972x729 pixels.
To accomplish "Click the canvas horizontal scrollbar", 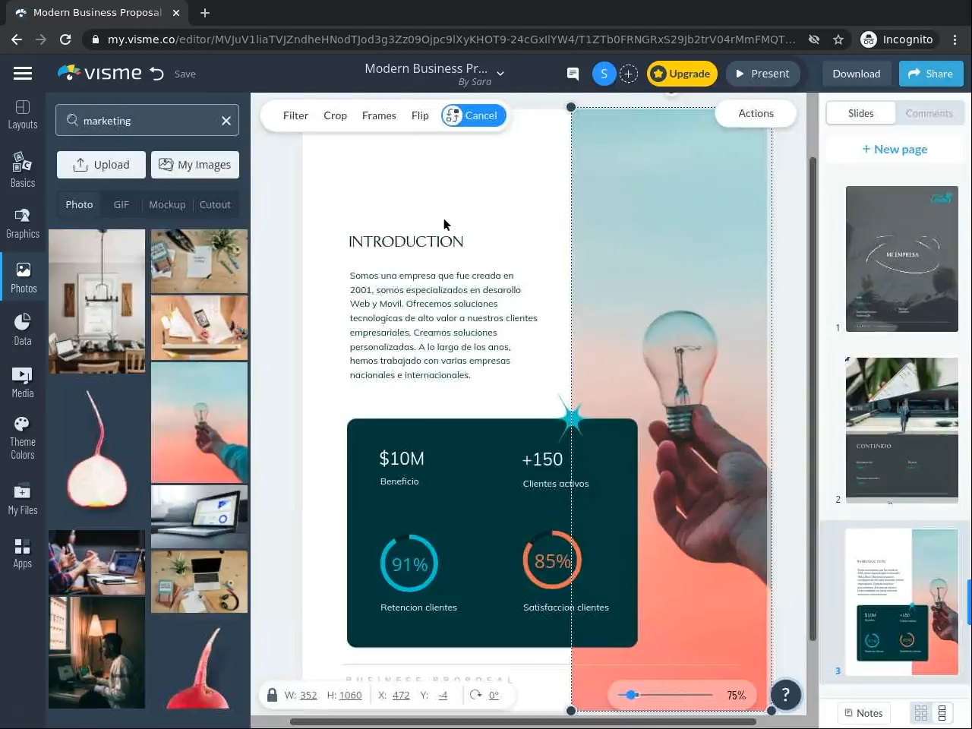I will pyautogui.click(x=524, y=721).
